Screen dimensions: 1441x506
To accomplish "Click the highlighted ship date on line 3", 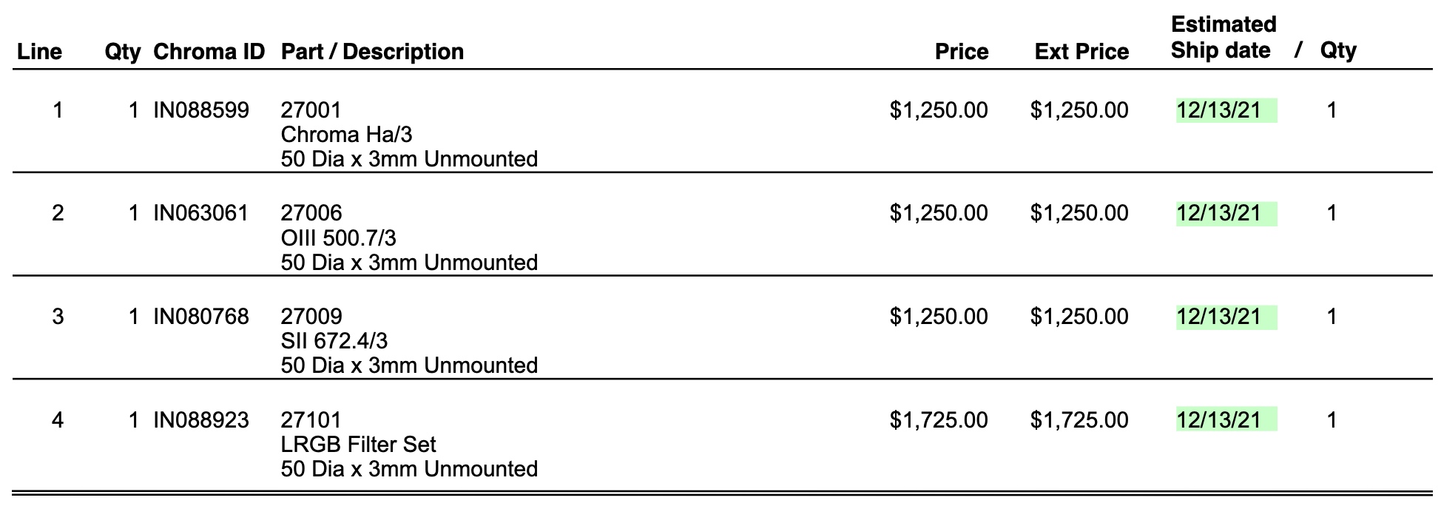I will [1226, 317].
